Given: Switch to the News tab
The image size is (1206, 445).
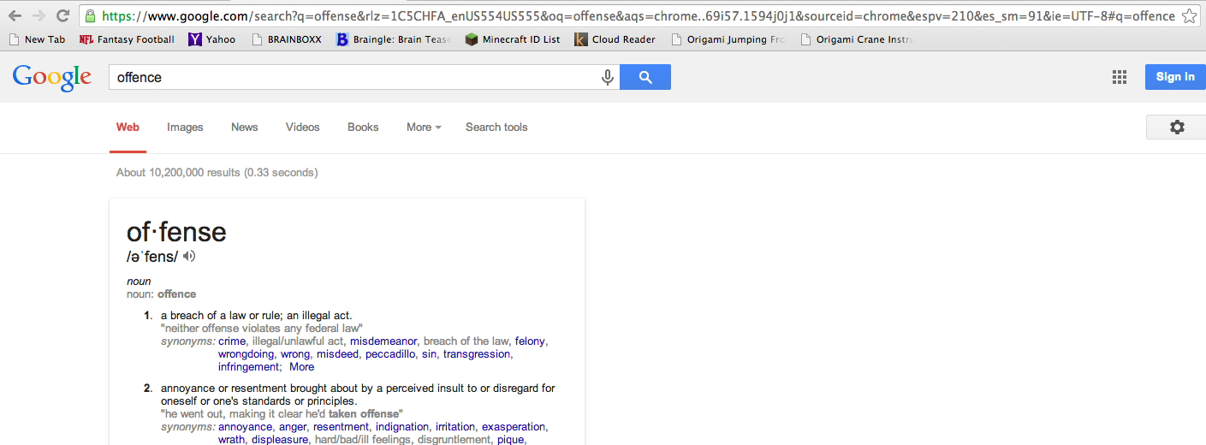Looking at the screenshot, I should pyautogui.click(x=244, y=127).
